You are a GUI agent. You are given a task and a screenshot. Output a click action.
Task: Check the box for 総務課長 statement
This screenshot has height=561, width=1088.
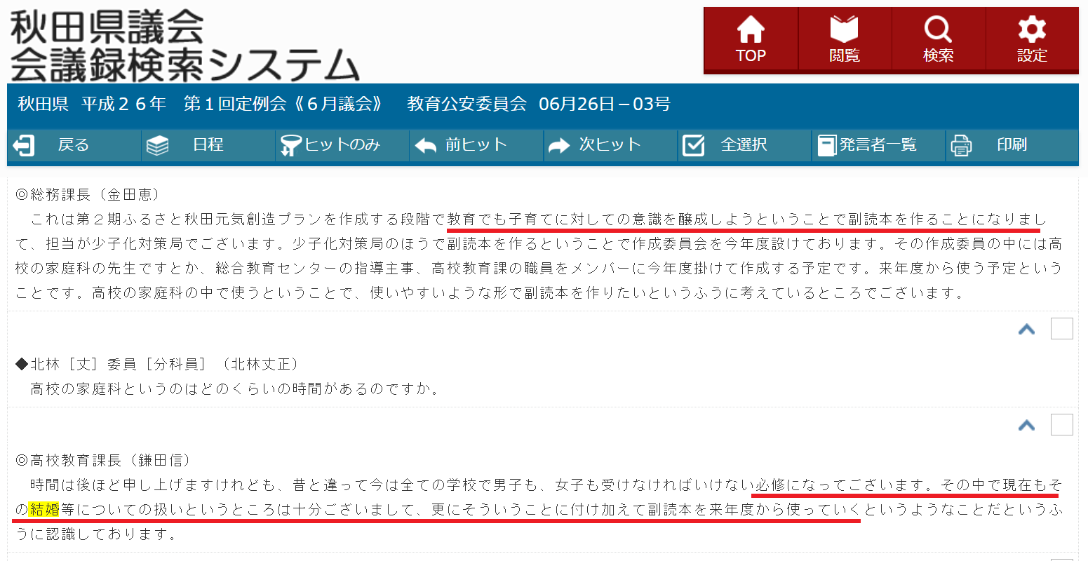1061,328
